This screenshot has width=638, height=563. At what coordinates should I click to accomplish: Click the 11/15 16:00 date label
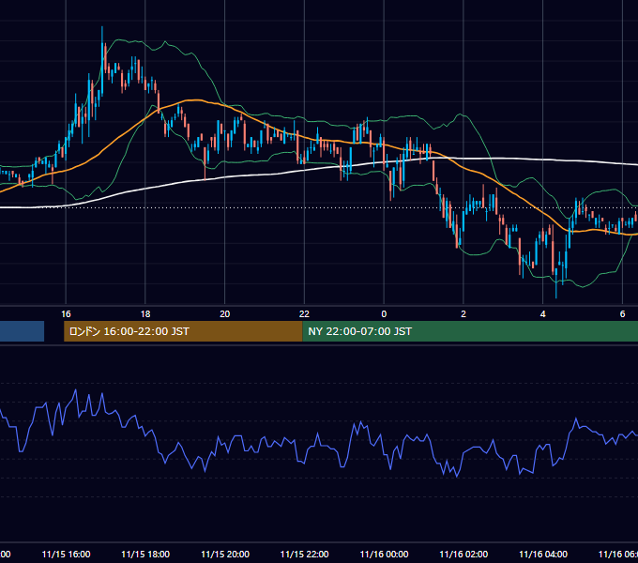[x=66, y=554]
